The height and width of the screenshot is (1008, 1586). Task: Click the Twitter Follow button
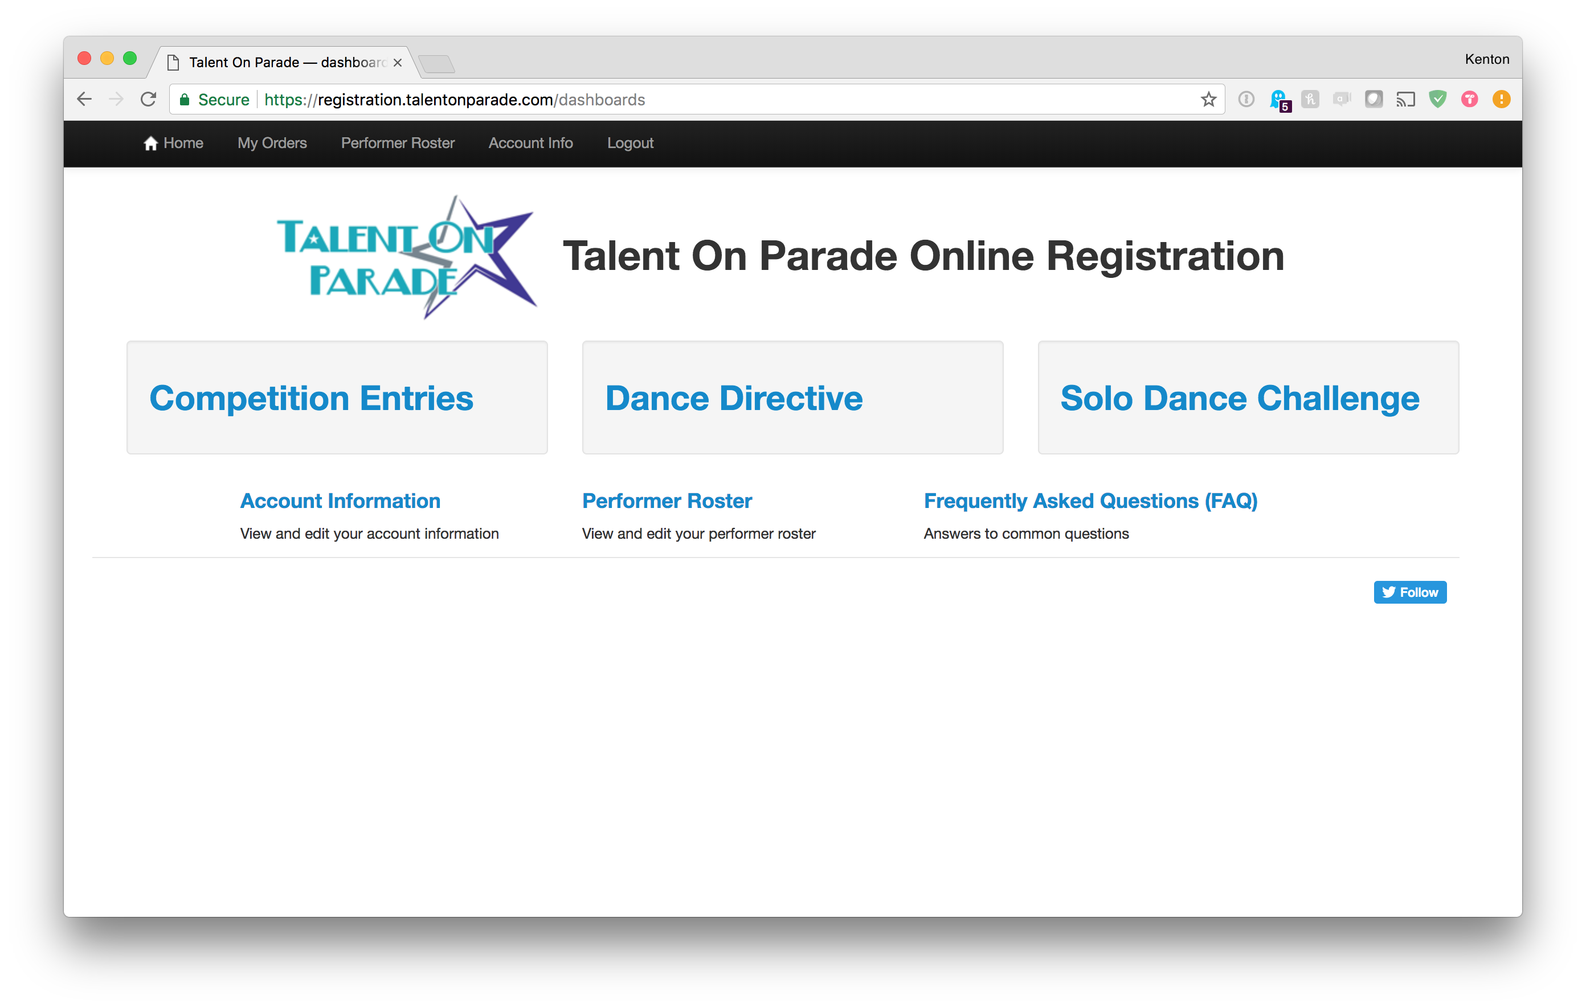click(1410, 592)
